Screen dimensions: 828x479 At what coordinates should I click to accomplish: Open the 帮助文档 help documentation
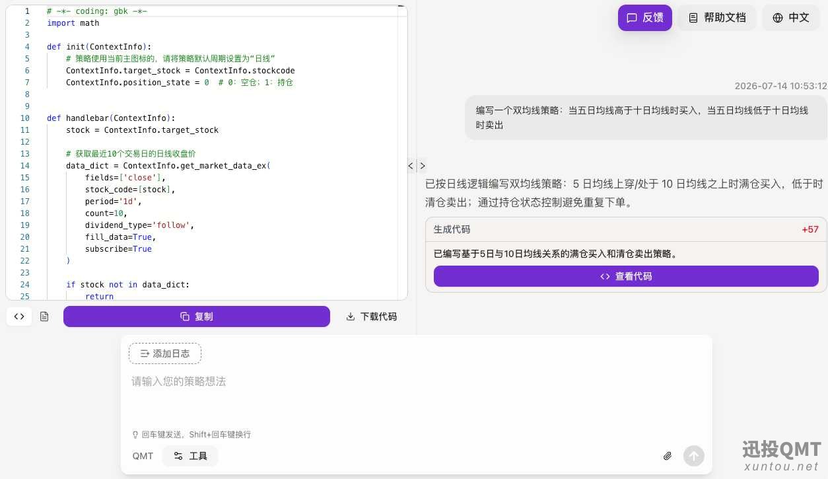[x=717, y=18]
